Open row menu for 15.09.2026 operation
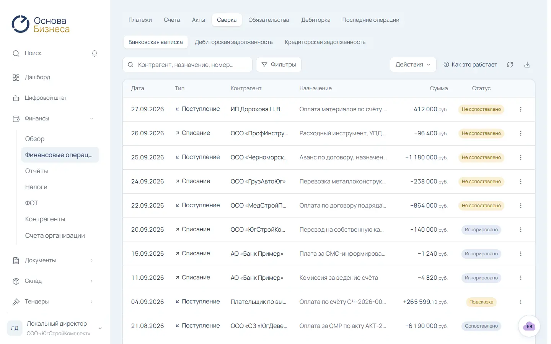551x344 pixels. click(521, 254)
